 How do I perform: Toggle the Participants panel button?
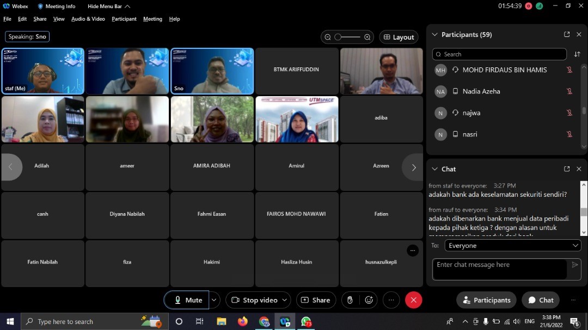pyautogui.click(x=486, y=300)
